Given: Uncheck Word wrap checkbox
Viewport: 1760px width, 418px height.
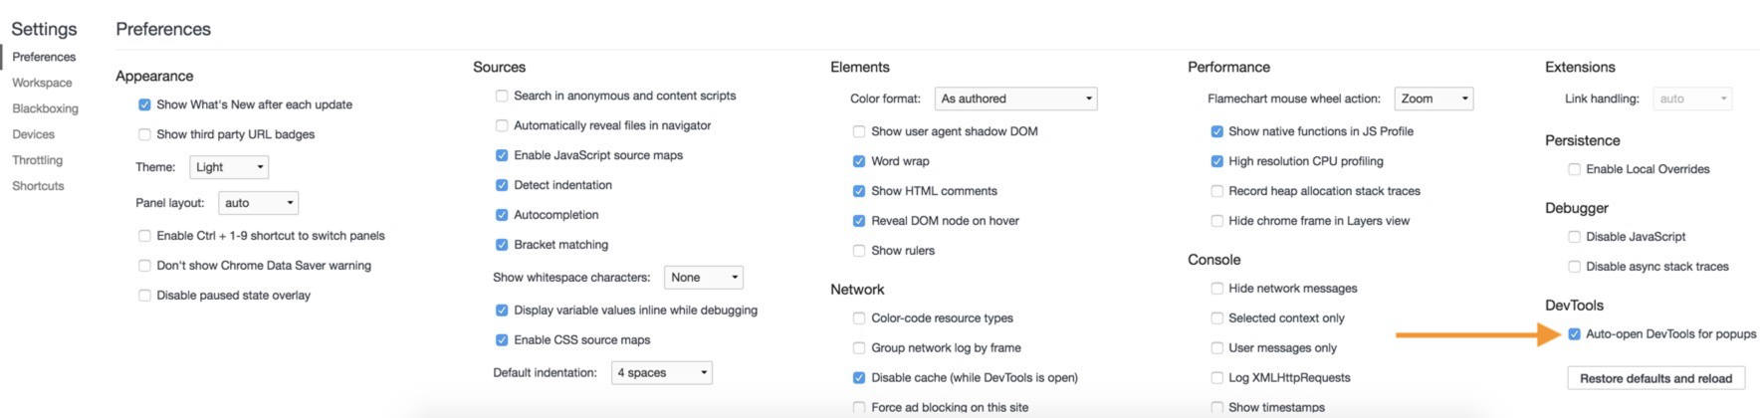Looking at the screenshot, I should tap(859, 161).
